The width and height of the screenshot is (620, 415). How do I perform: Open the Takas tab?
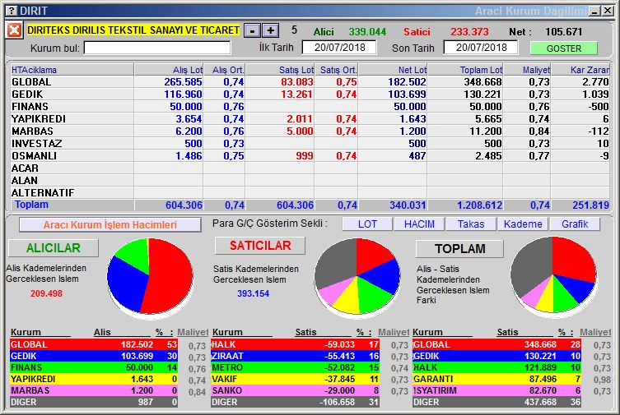[x=471, y=224]
